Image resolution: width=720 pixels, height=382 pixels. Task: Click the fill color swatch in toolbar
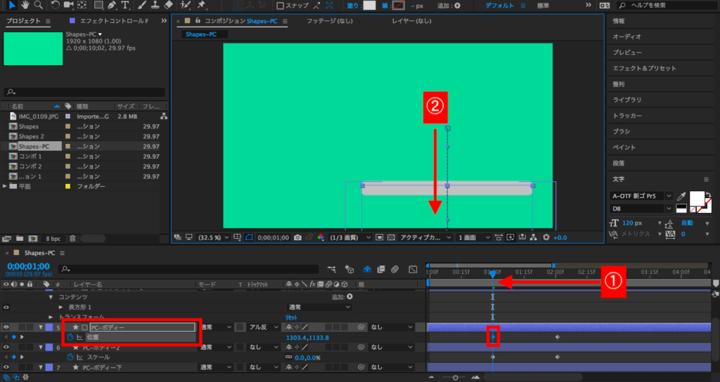[x=369, y=6]
